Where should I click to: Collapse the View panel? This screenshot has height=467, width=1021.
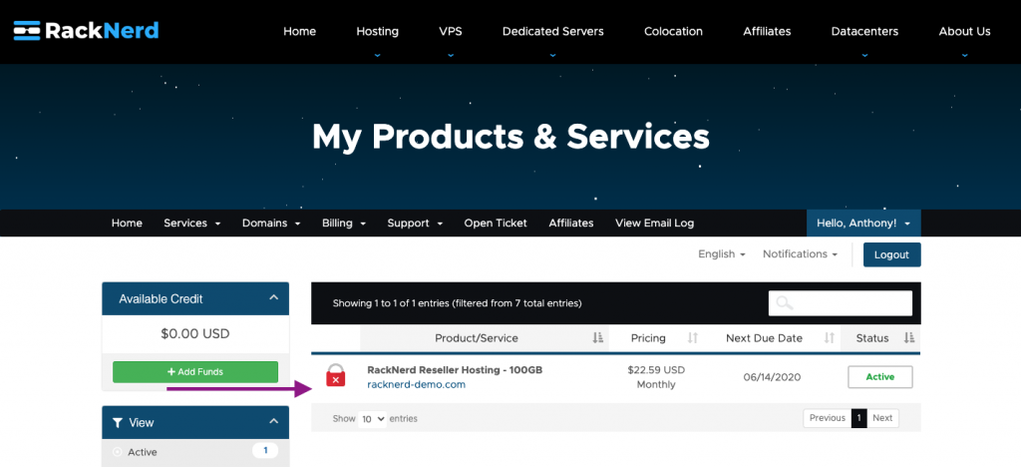click(274, 421)
